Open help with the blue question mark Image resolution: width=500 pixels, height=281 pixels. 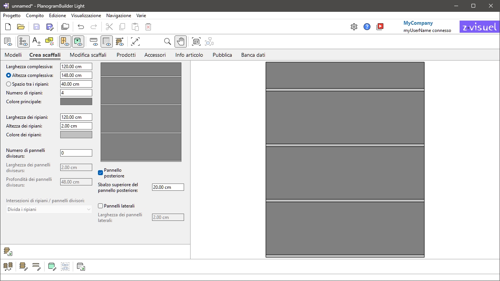367,27
